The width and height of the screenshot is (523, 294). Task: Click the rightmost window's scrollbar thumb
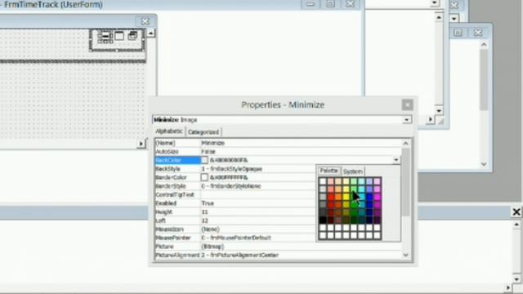coord(484,80)
